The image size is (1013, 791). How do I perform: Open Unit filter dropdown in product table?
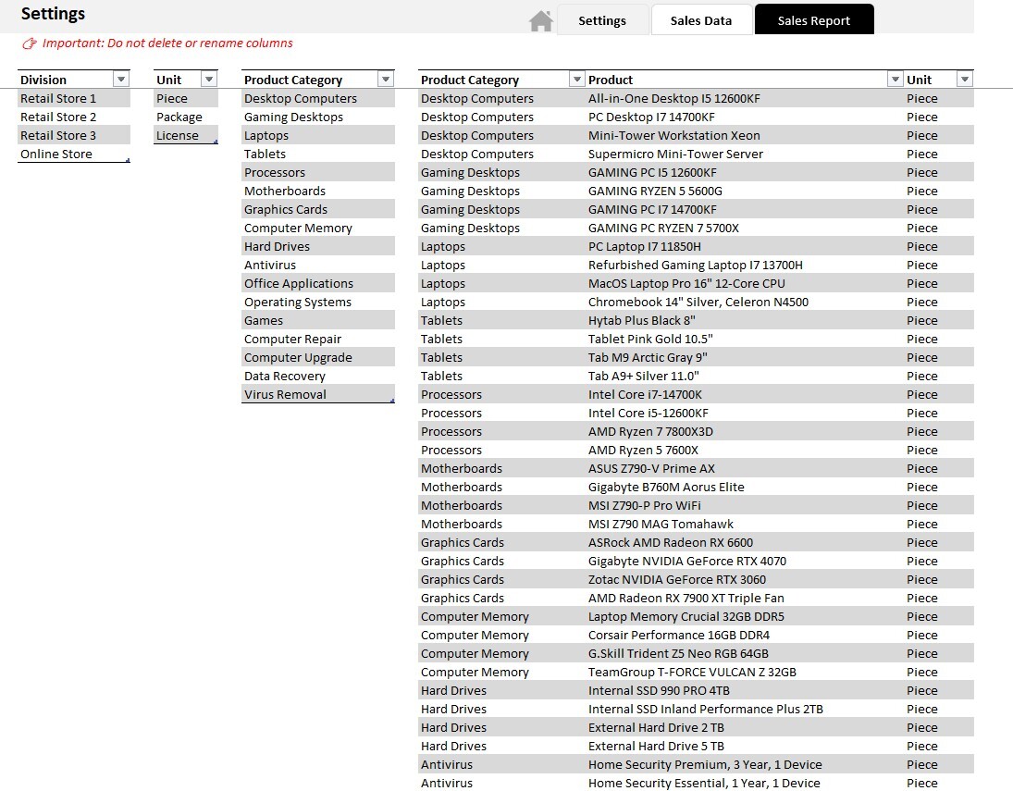click(x=965, y=79)
